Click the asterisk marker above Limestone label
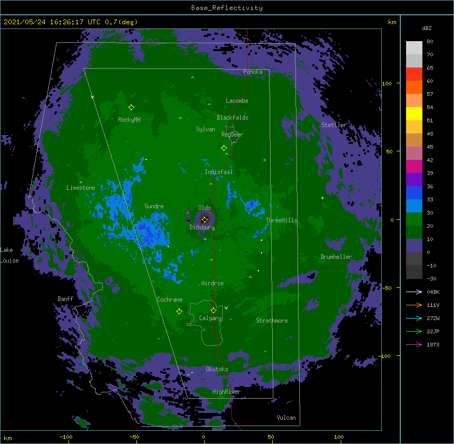The image size is (454, 444). click(81, 182)
